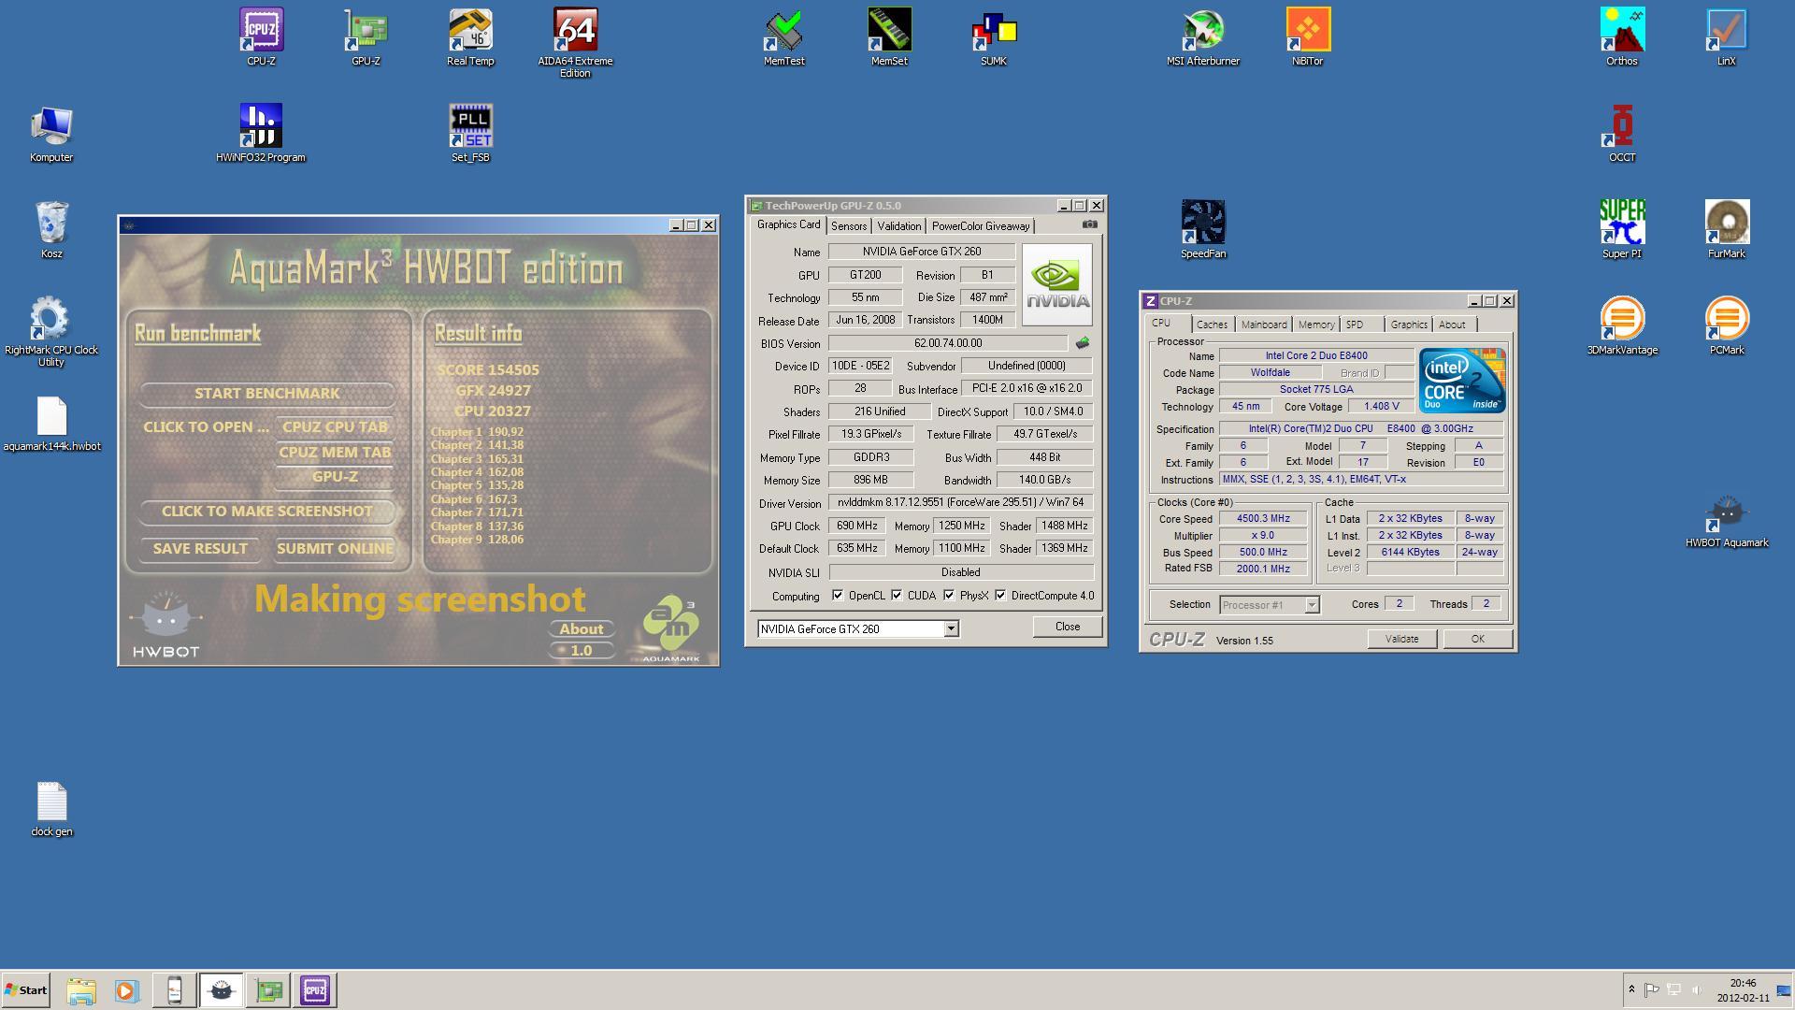This screenshot has width=1795, height=1010.
Task: Switch to the Caches tab in CPU-Z
Action: click(1212, 325)
